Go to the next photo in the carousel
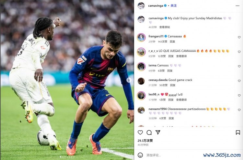 point(129,80)
